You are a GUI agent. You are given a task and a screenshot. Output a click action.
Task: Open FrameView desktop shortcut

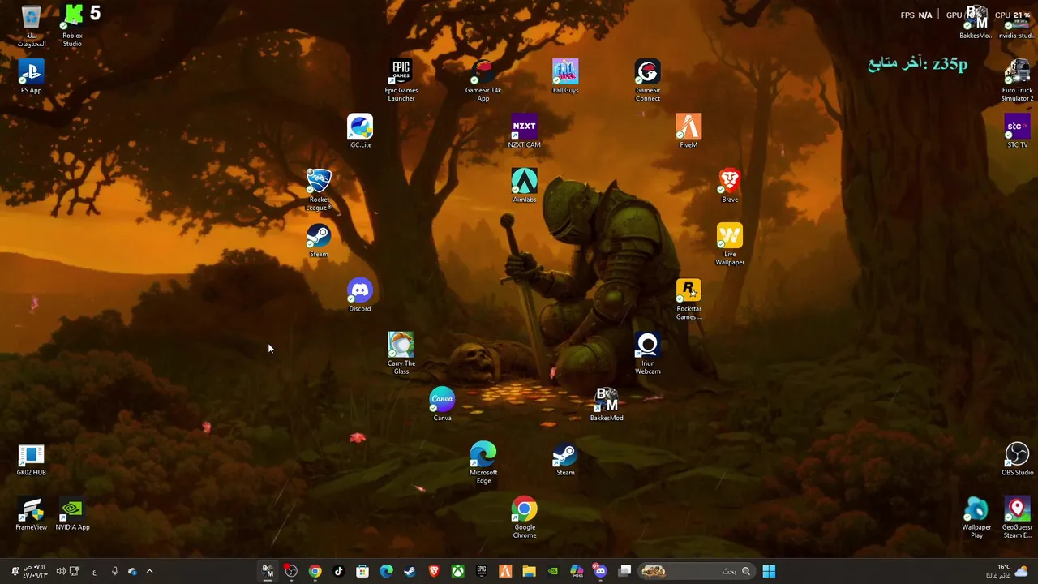[31, 513]
